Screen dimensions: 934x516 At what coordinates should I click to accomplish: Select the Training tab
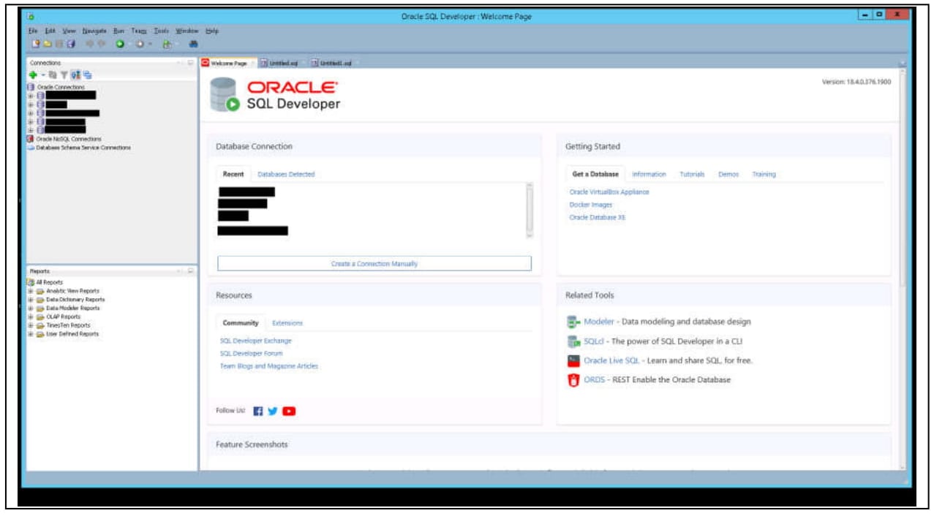pos(764,175)
